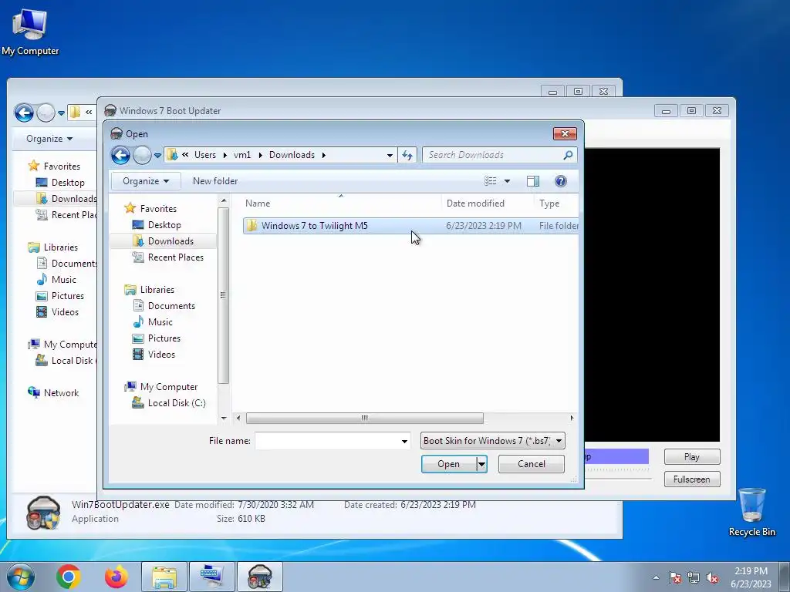The height and width of the screenshot is (592, 790).
Task: Expand the File name dropdown arrow
Action: [404, 442]
